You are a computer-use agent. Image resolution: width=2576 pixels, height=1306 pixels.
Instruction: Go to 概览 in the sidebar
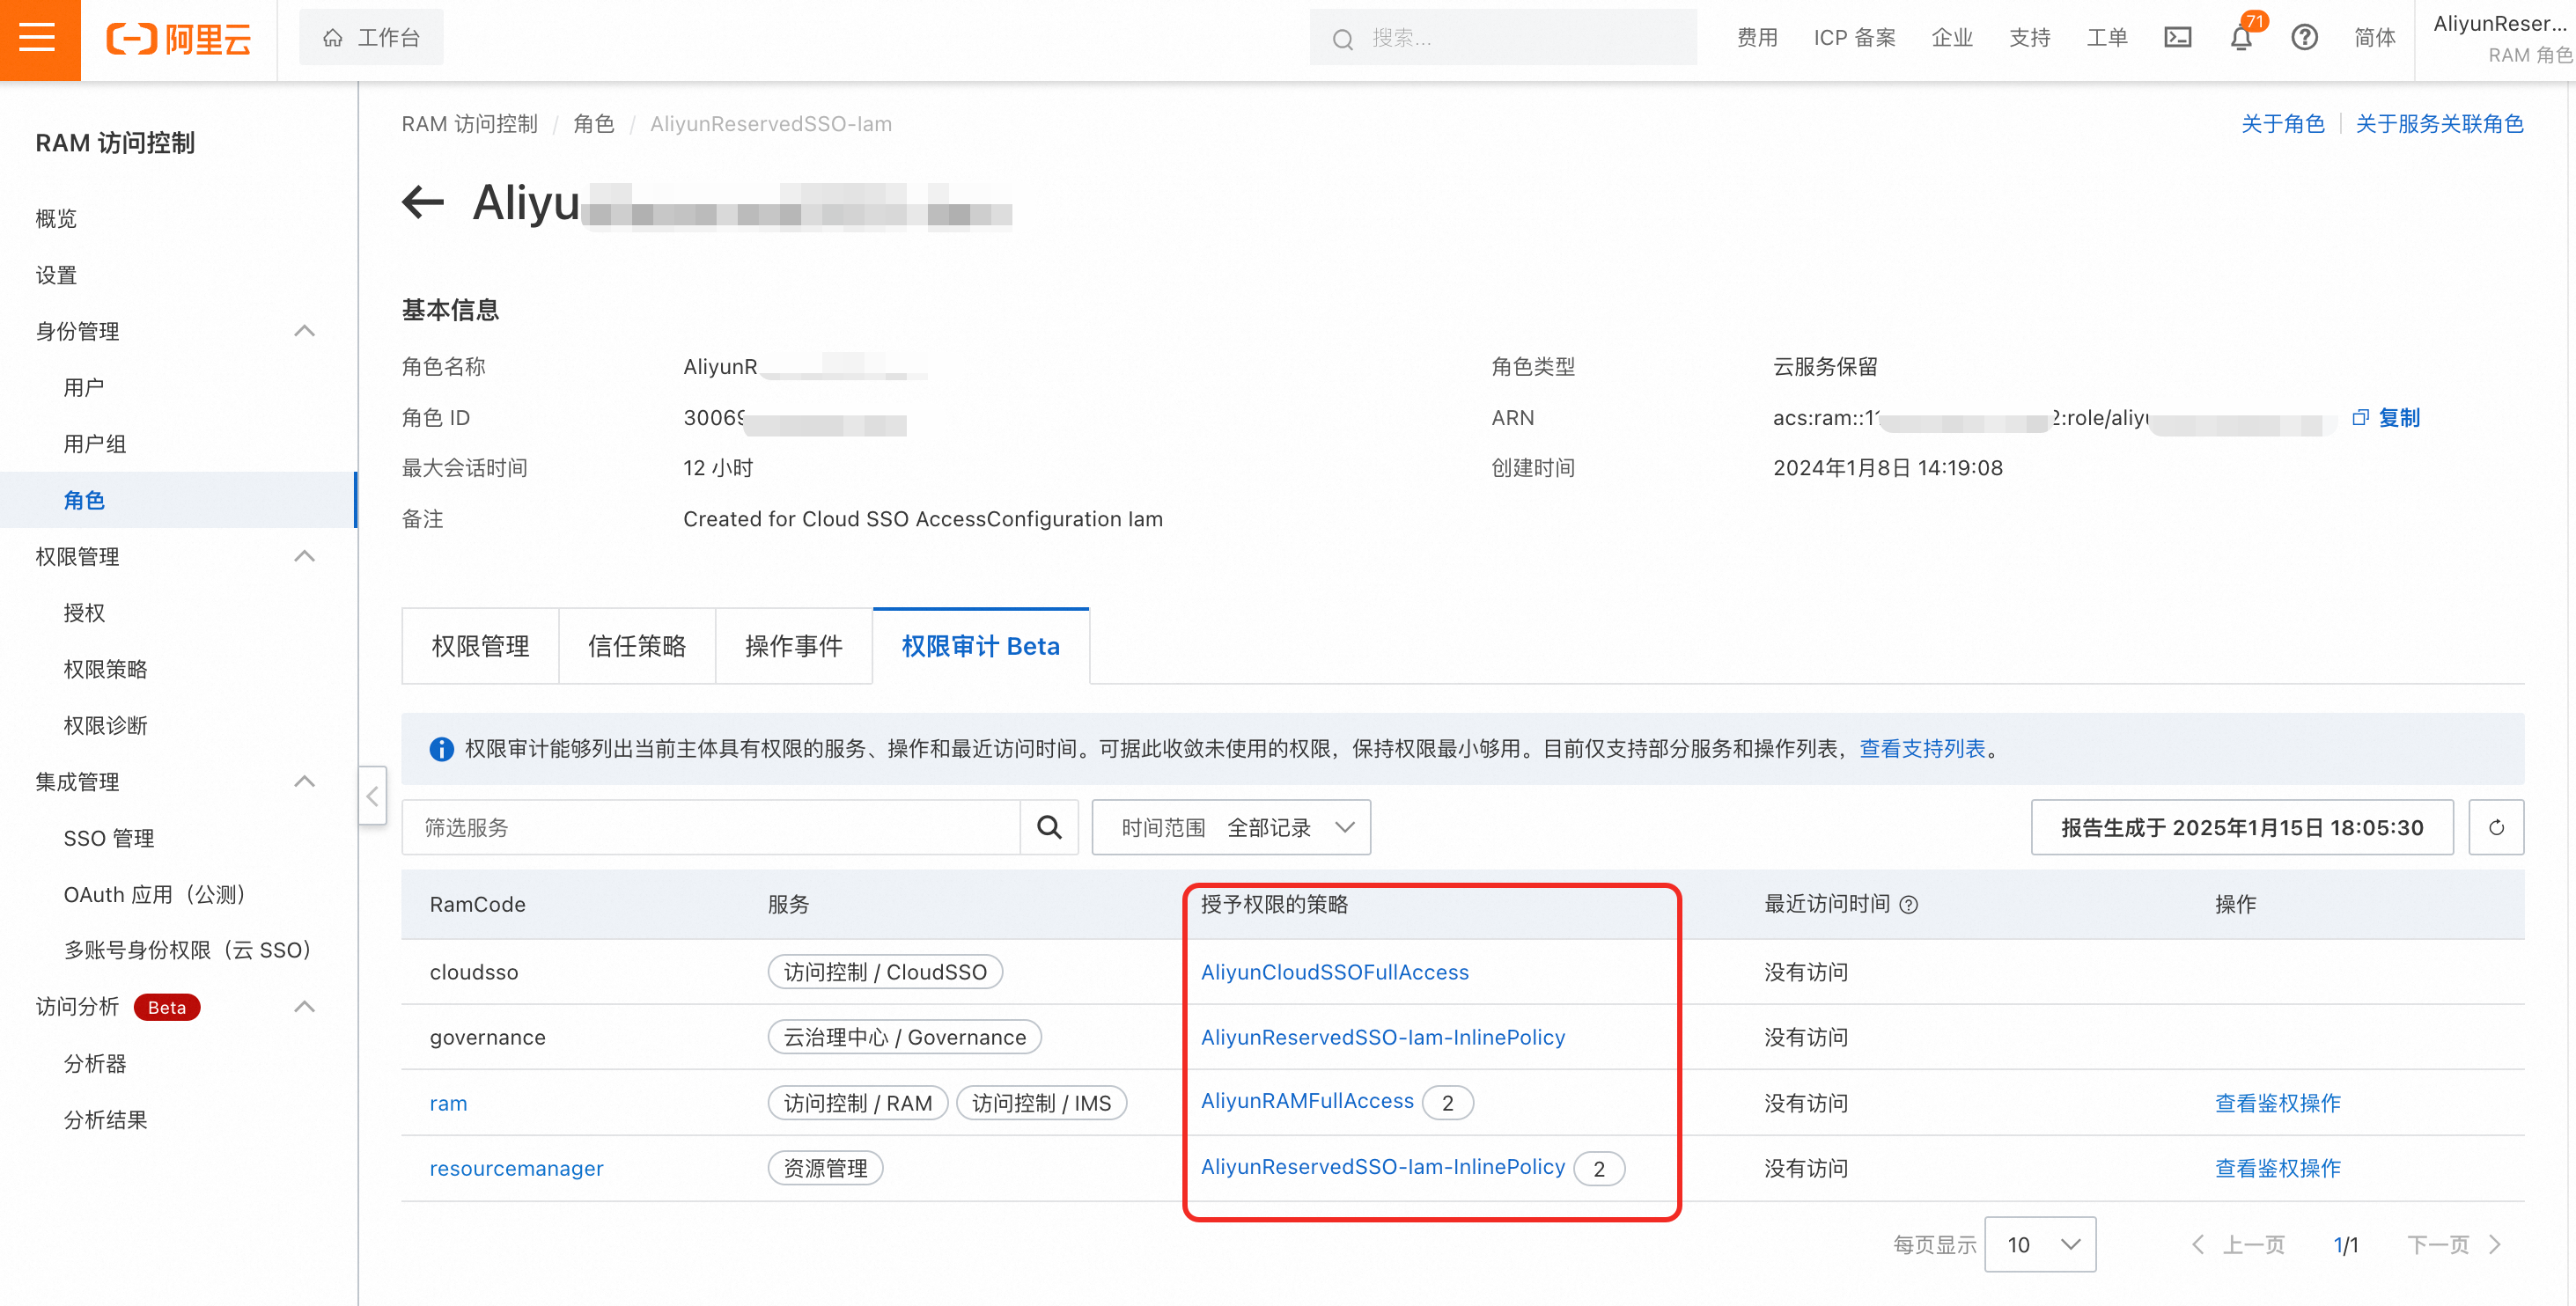point(56,218)
